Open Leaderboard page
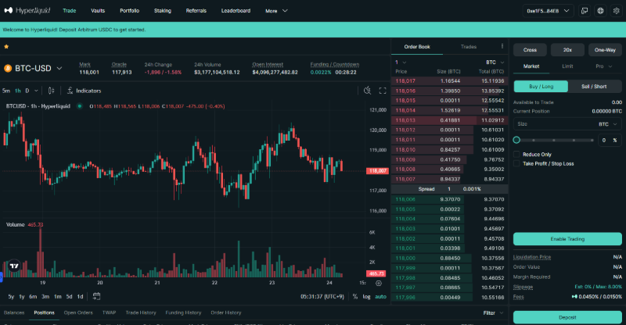Viewport: 626px width, 325px height. point(236,11)
